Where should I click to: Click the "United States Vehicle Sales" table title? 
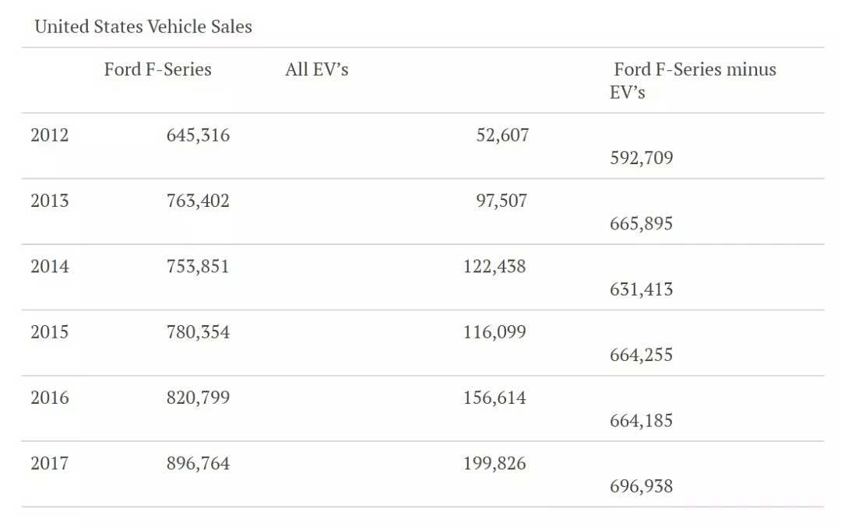point(143,26)
